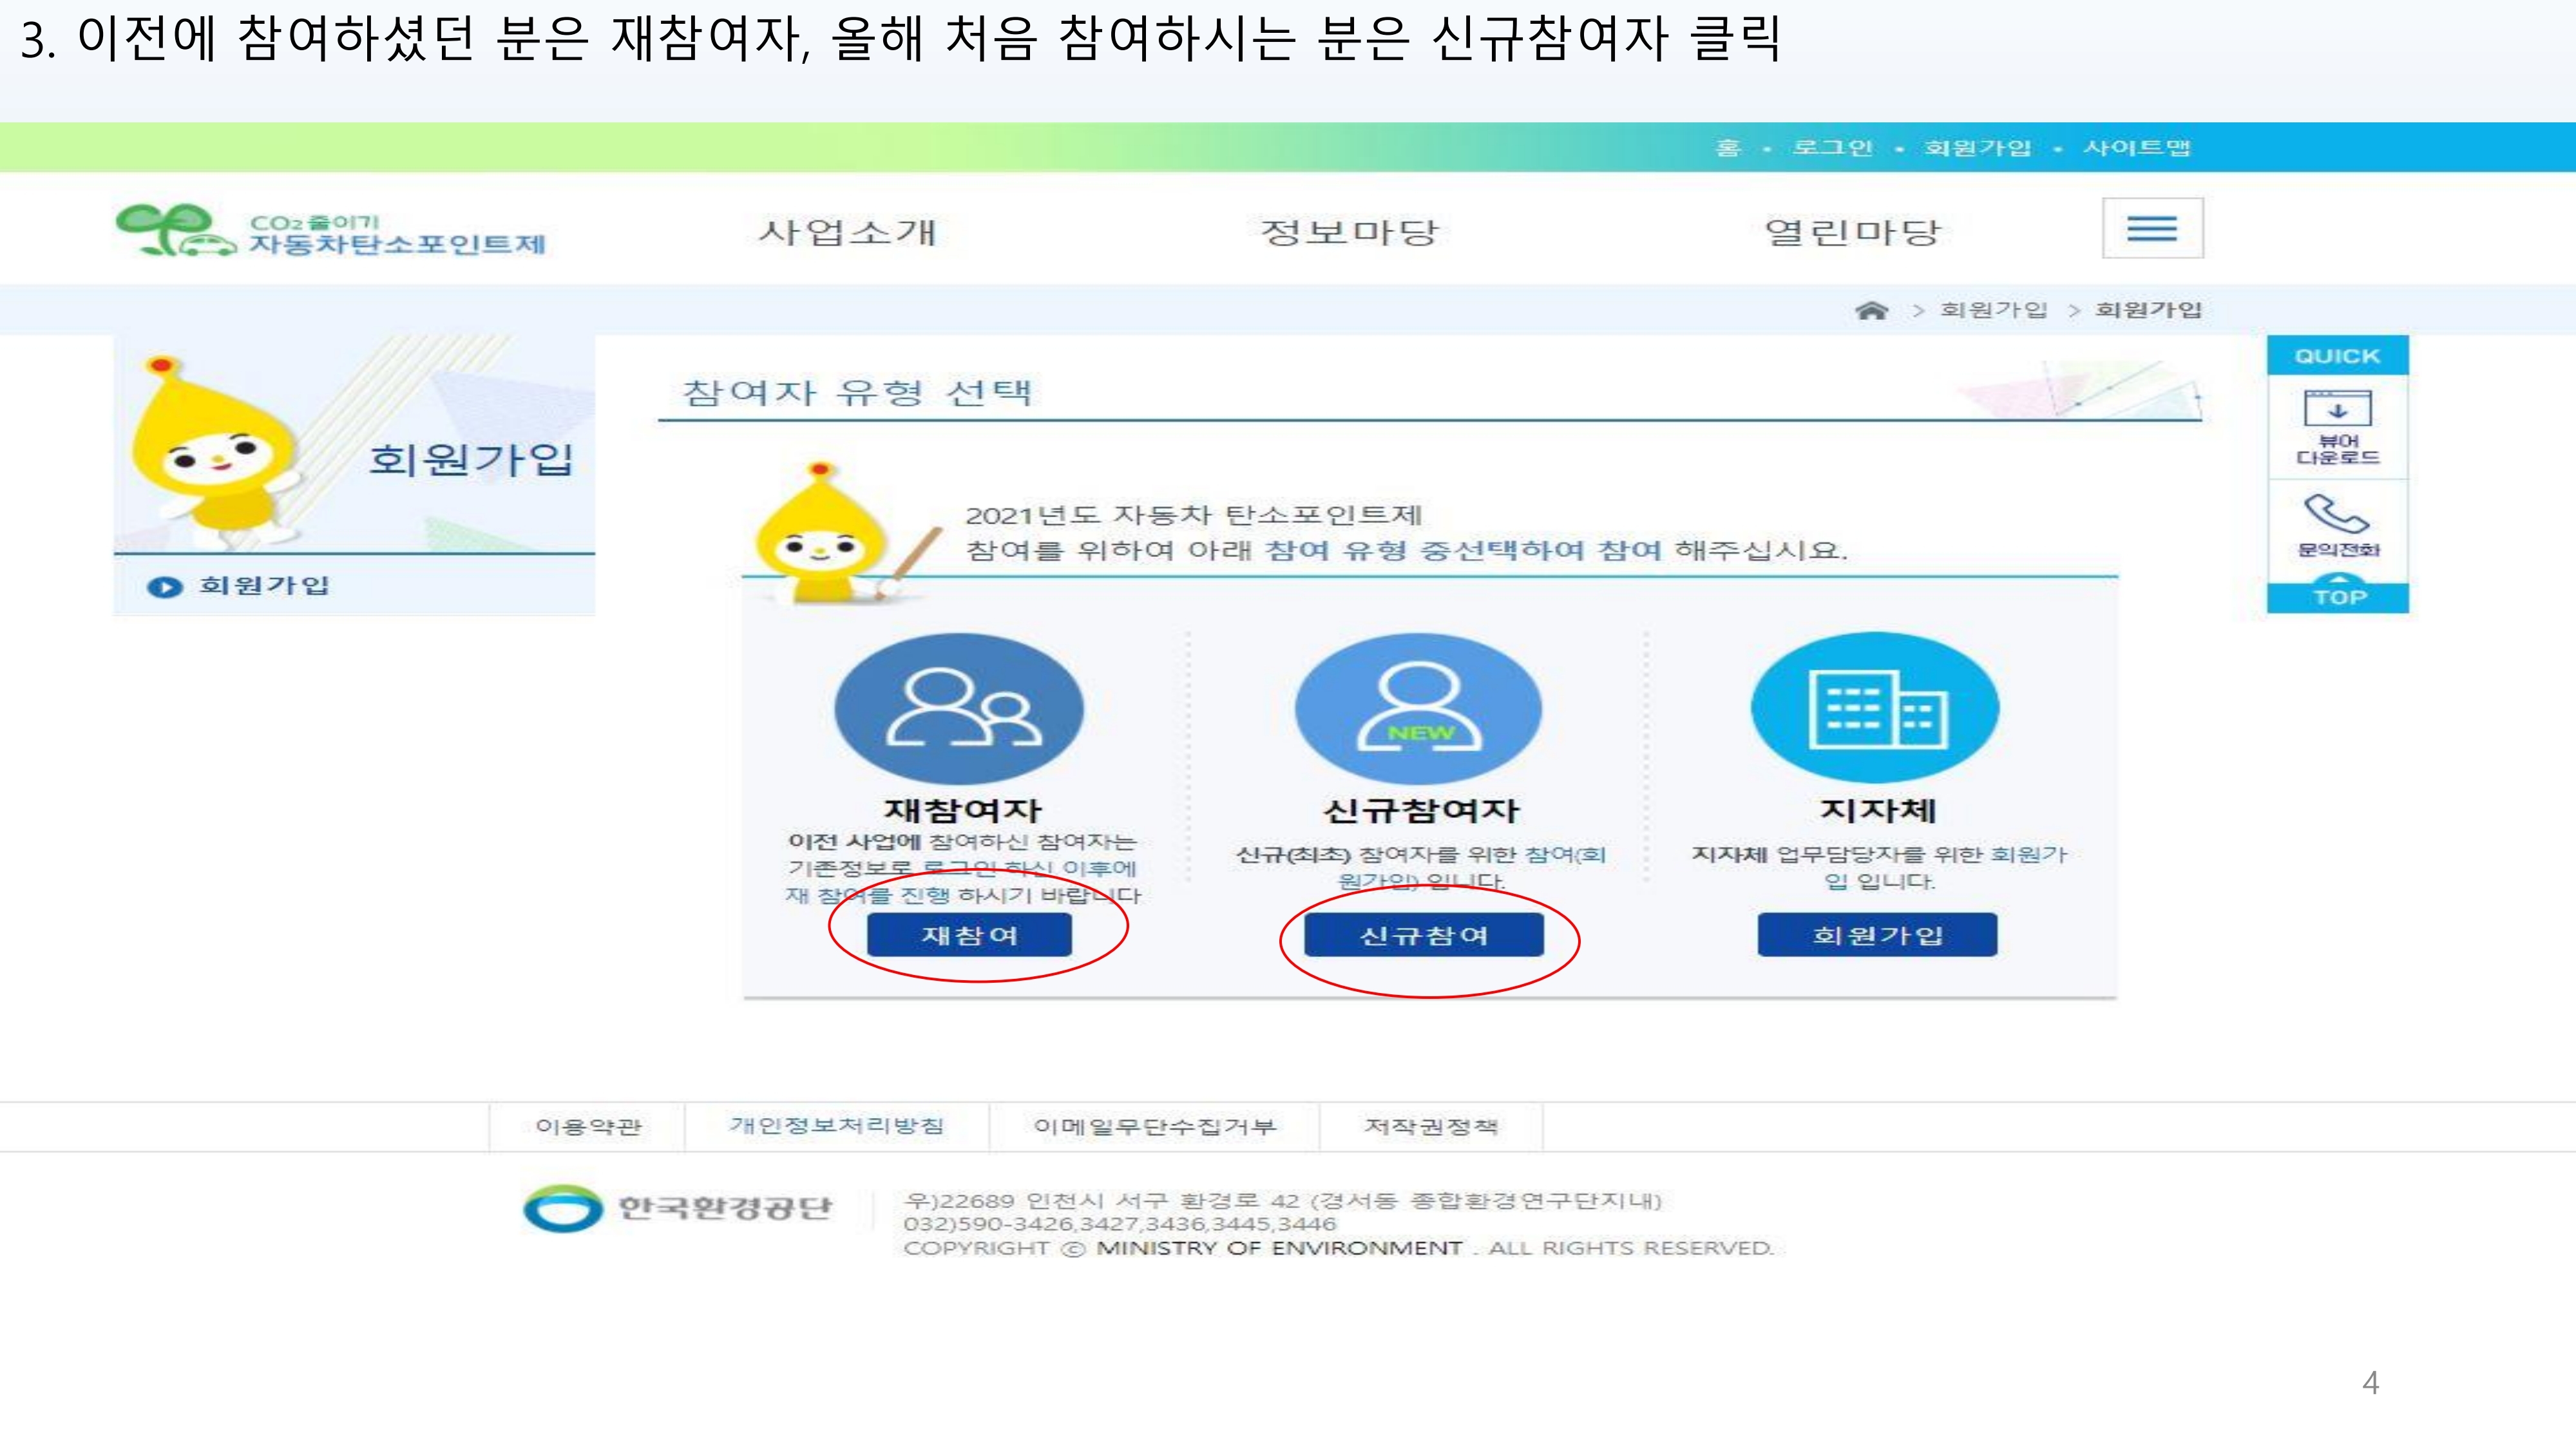
Task: Click the 사이트맵 link in top bar
Action: (x=2136, y=148)
